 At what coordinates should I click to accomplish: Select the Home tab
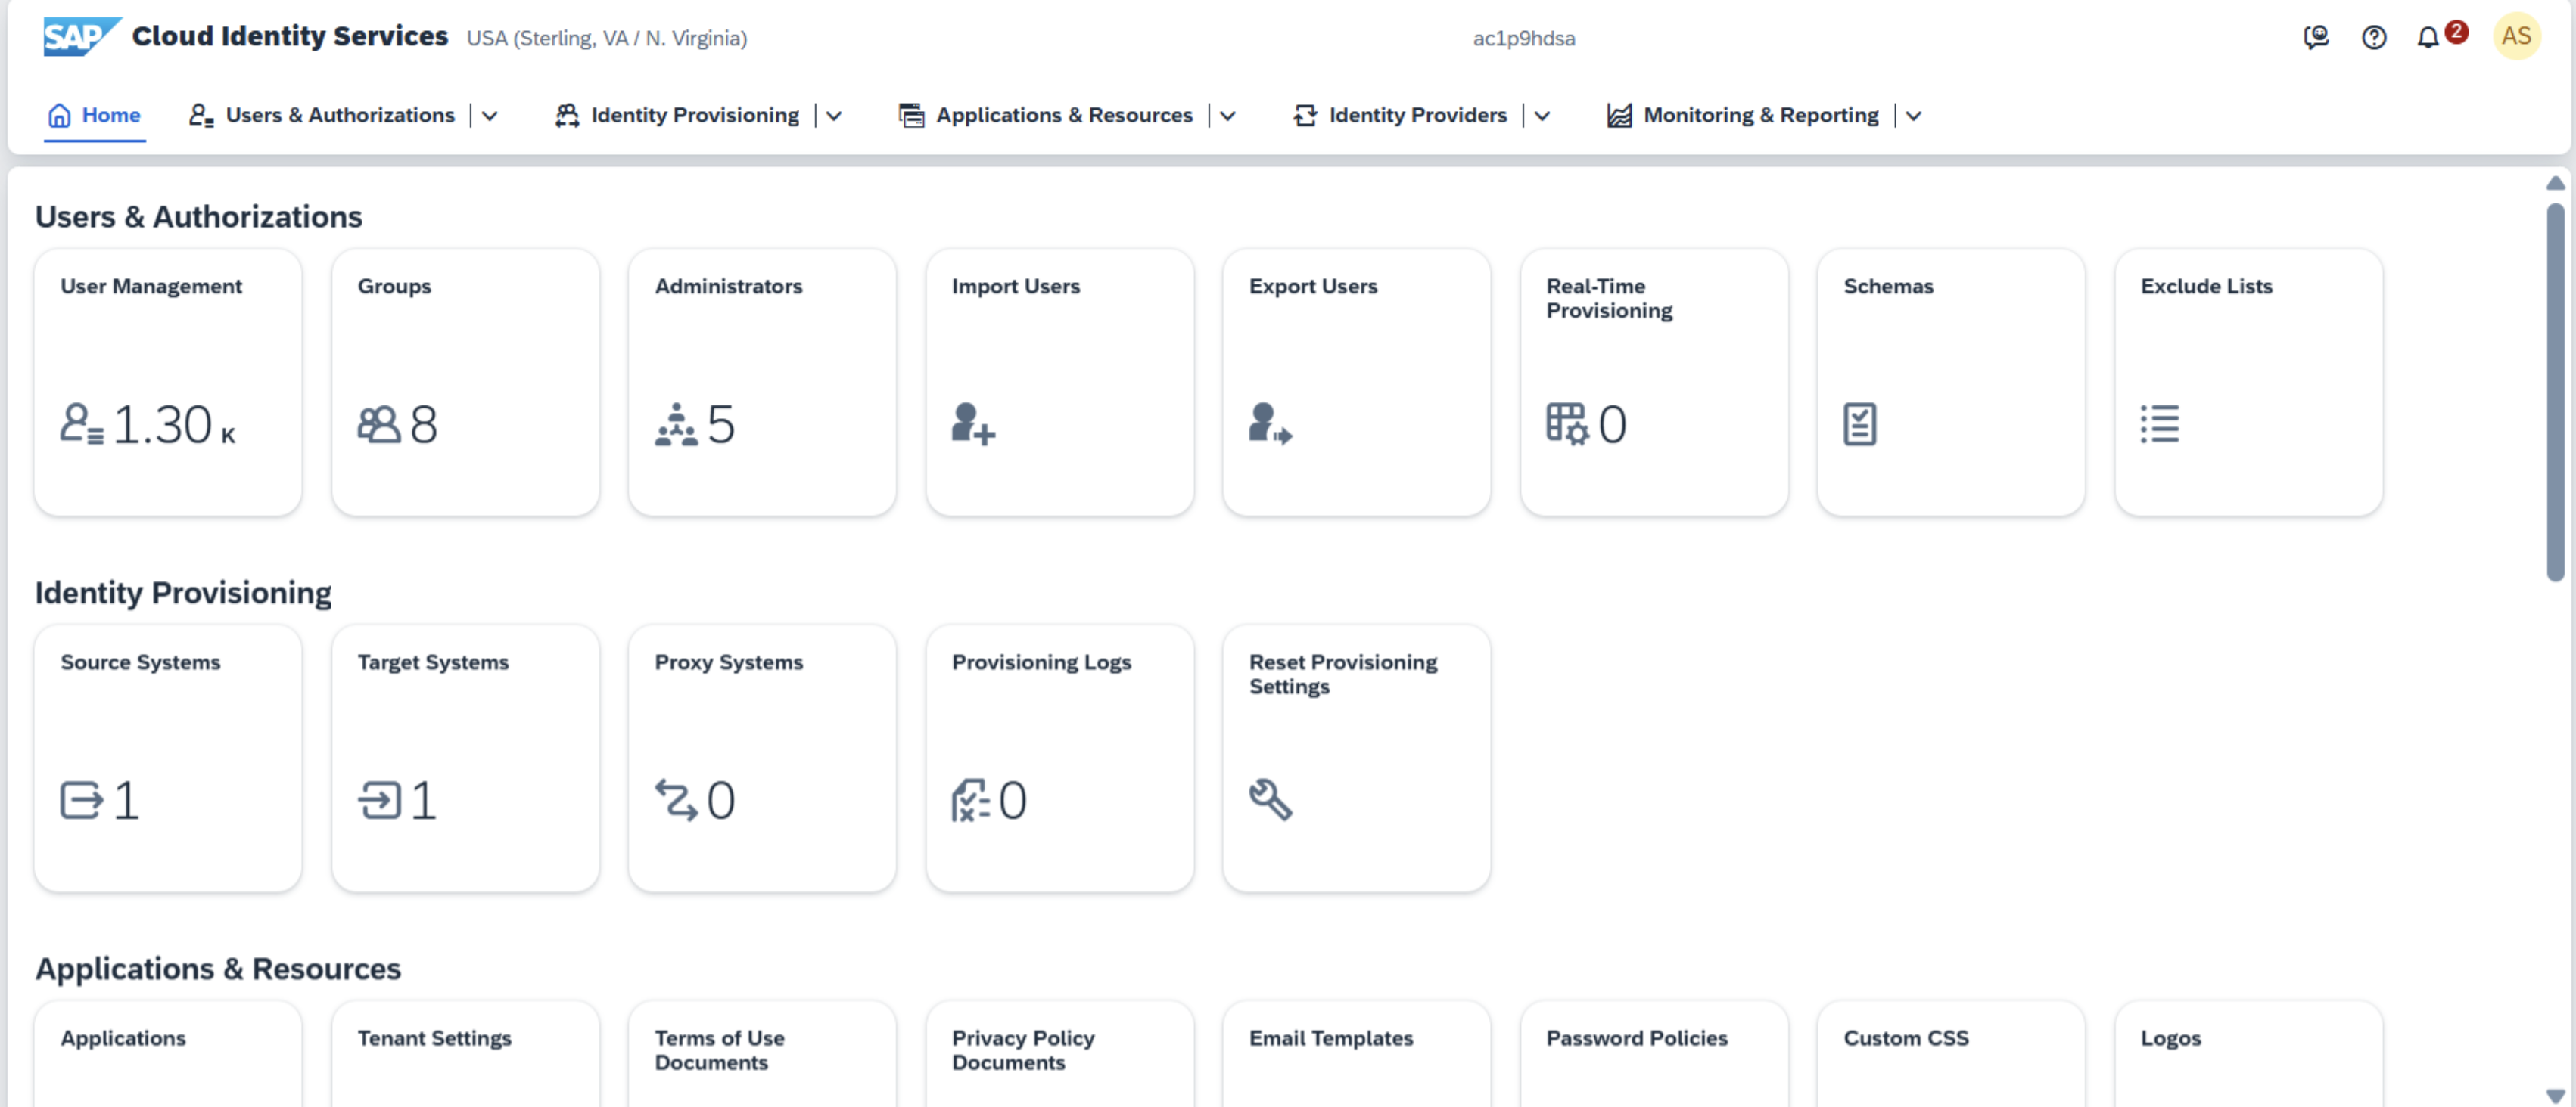95,116
